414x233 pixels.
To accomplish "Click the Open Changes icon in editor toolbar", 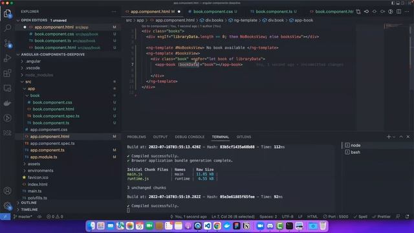I will point(358,12).
